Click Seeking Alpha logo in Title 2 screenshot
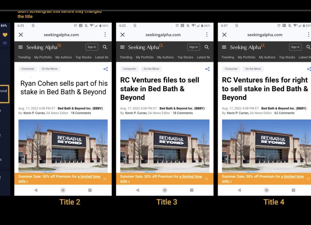This screenshot has width=311, height=225. tap(44, 47)
